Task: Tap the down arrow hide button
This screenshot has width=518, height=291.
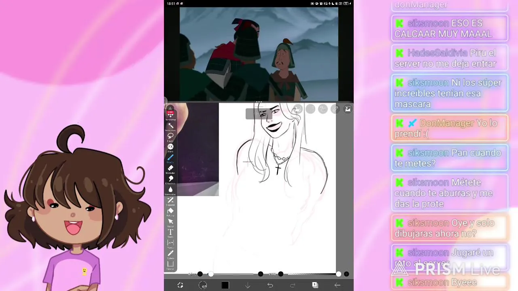Action: 248,285
